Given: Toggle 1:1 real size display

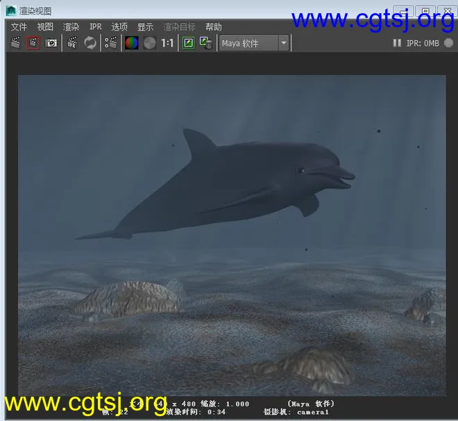Looking at the screenshot, I should [168, 43].
